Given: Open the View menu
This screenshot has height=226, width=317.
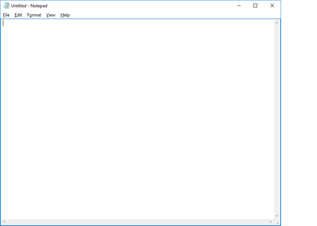Looking at the screenshot, I should coord(51,15).
